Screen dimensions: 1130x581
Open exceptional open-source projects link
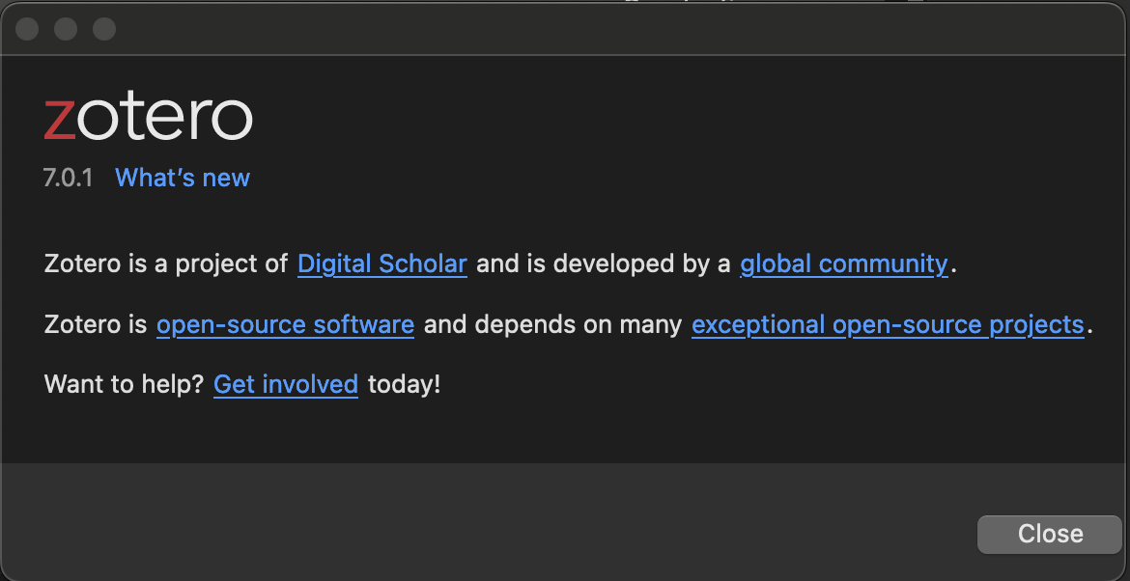tap(888, 324)
